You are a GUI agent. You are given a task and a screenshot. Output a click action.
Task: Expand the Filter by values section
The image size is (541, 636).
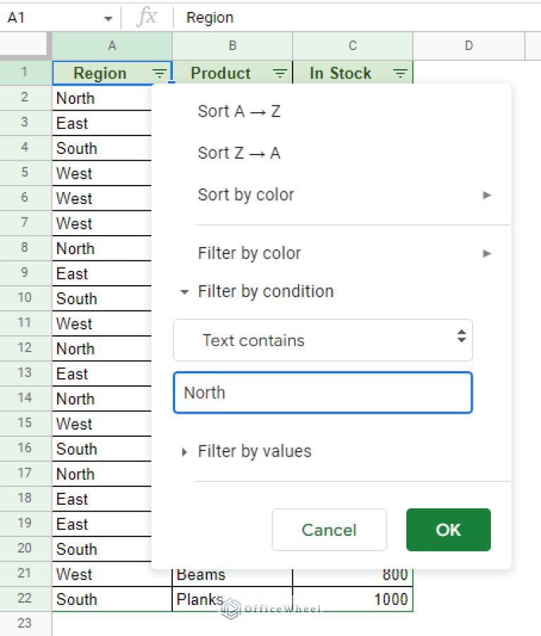[183, 451]
